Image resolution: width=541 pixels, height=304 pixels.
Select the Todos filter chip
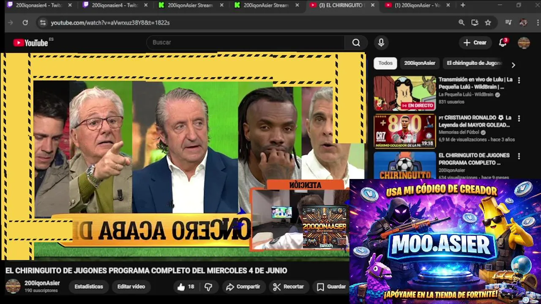tap(385, 63)
